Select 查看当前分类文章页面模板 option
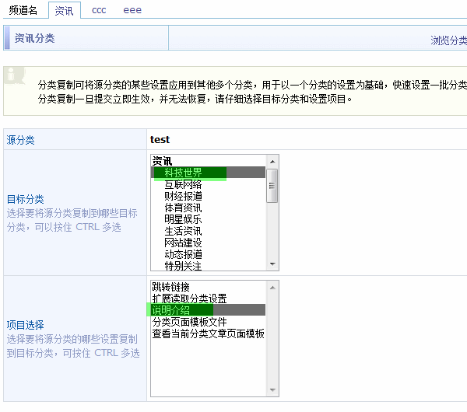 click(208, 333)
